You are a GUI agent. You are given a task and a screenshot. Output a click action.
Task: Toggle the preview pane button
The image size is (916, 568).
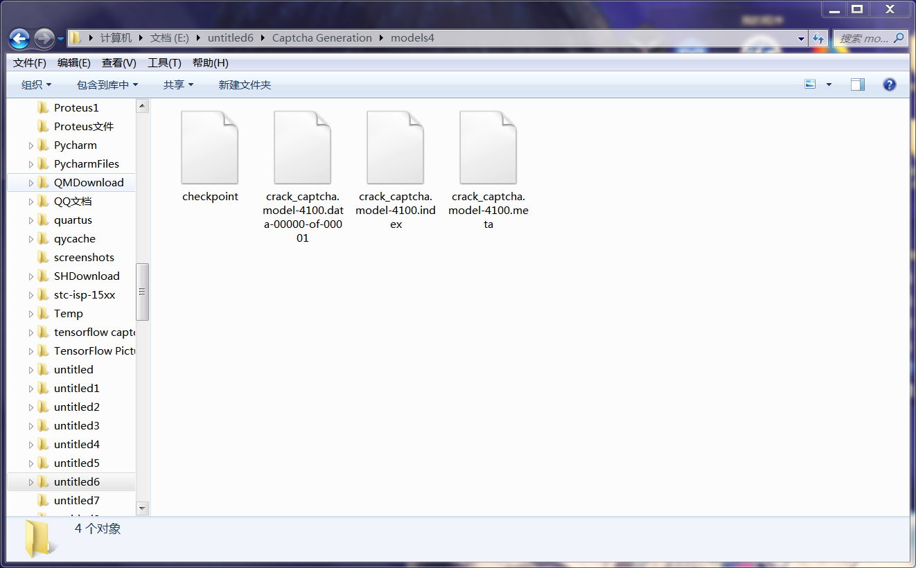[x=858, y=85]
